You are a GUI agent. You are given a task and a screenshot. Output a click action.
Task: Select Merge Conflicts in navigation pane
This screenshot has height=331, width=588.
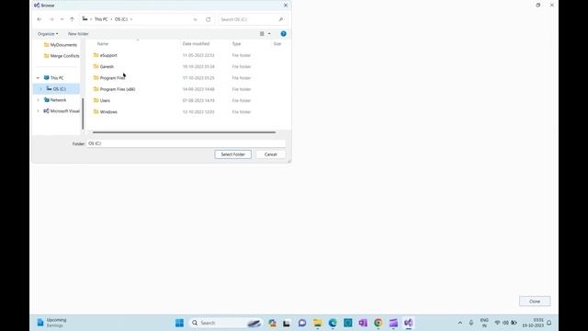(x=62, y=56)
